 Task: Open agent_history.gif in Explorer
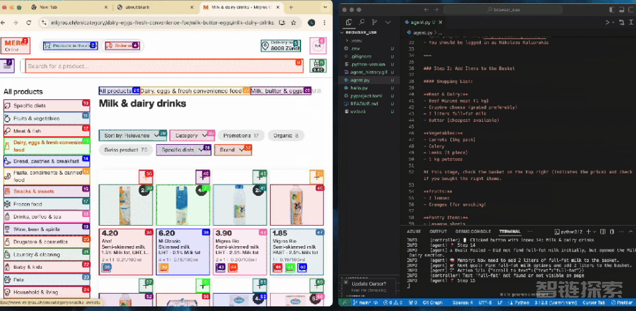point(368,72)
